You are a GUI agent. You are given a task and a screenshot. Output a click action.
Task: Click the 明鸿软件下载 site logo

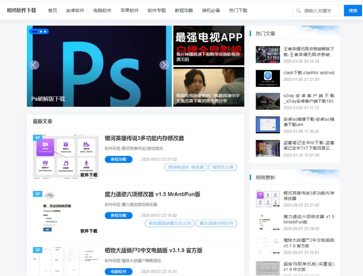[22, 10]
